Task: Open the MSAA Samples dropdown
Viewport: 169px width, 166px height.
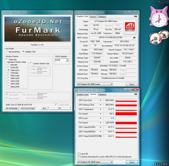Action: pyautogui.click(x=62, y=60)
